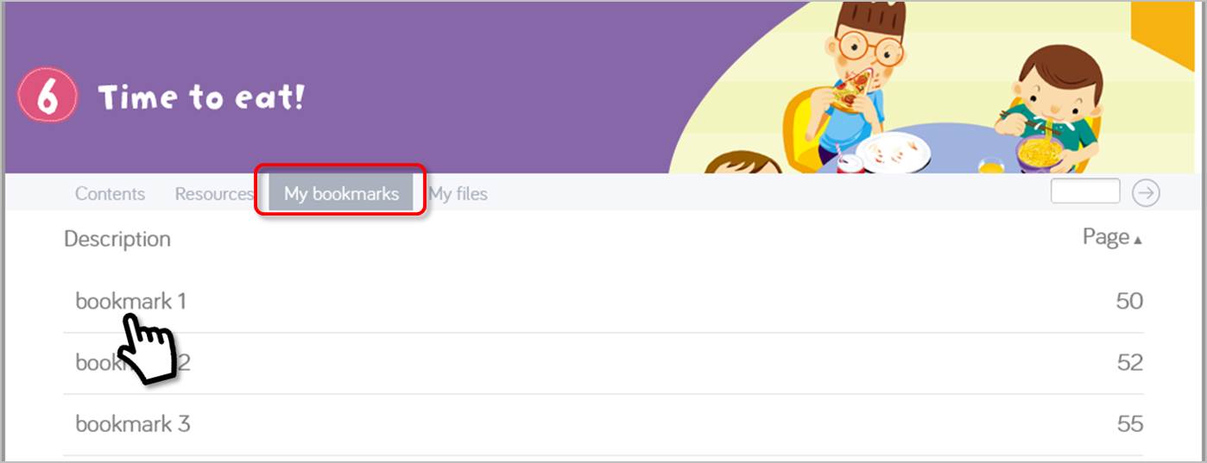Open bookmark 1
The image size is (1207, 463).
coord(130,301)
